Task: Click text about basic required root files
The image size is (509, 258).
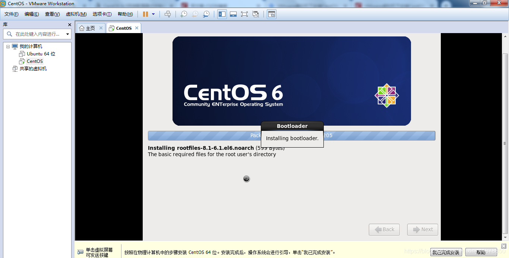Action: tap(212, 154)
